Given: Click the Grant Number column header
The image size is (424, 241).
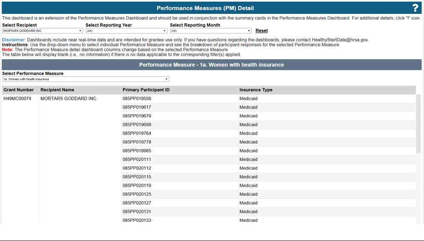Looking at the screenshot, I should [19, 90].
